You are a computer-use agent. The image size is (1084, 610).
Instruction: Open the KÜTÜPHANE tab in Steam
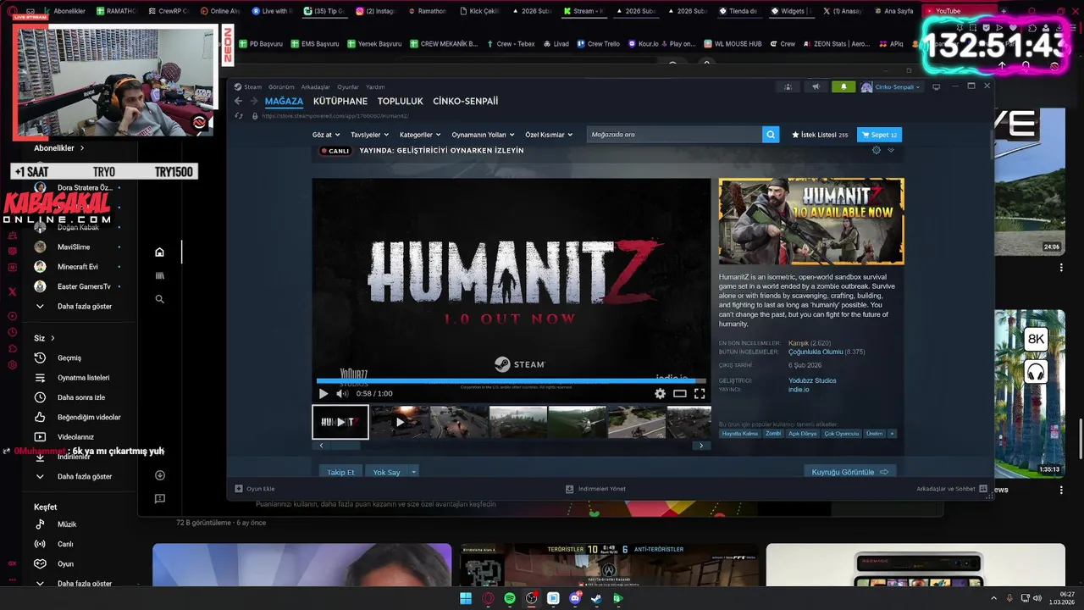340,101
